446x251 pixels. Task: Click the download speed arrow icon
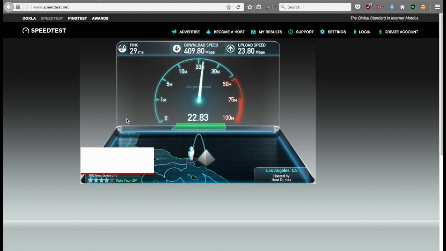click(x=177, y=49)
